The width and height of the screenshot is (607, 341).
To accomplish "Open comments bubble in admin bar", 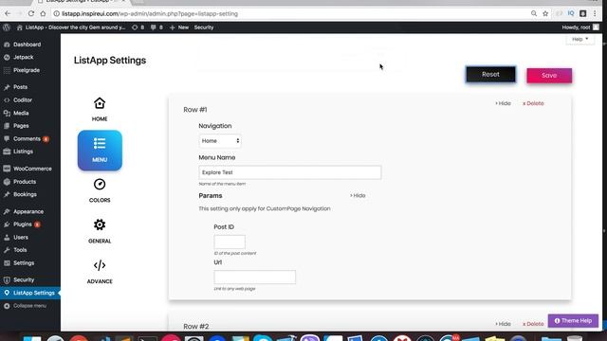I will (x=156, y=27).
